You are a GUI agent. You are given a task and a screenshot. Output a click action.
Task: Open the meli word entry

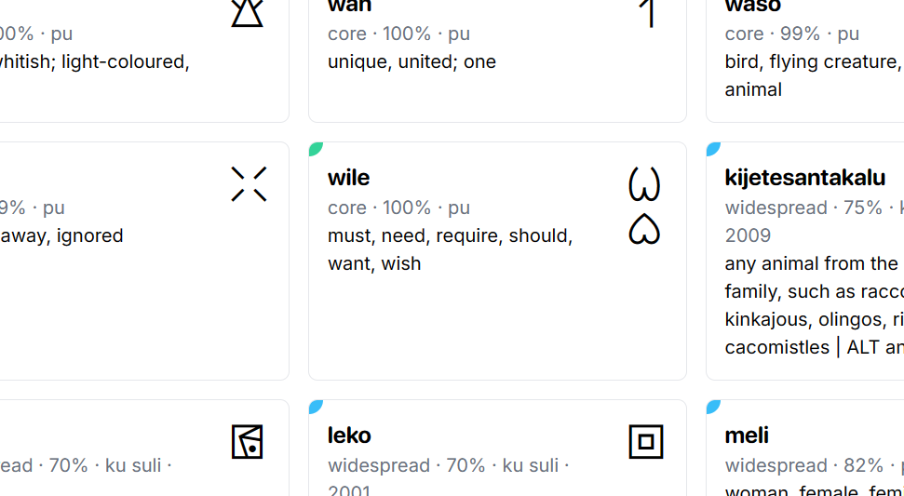coord(747,436)
